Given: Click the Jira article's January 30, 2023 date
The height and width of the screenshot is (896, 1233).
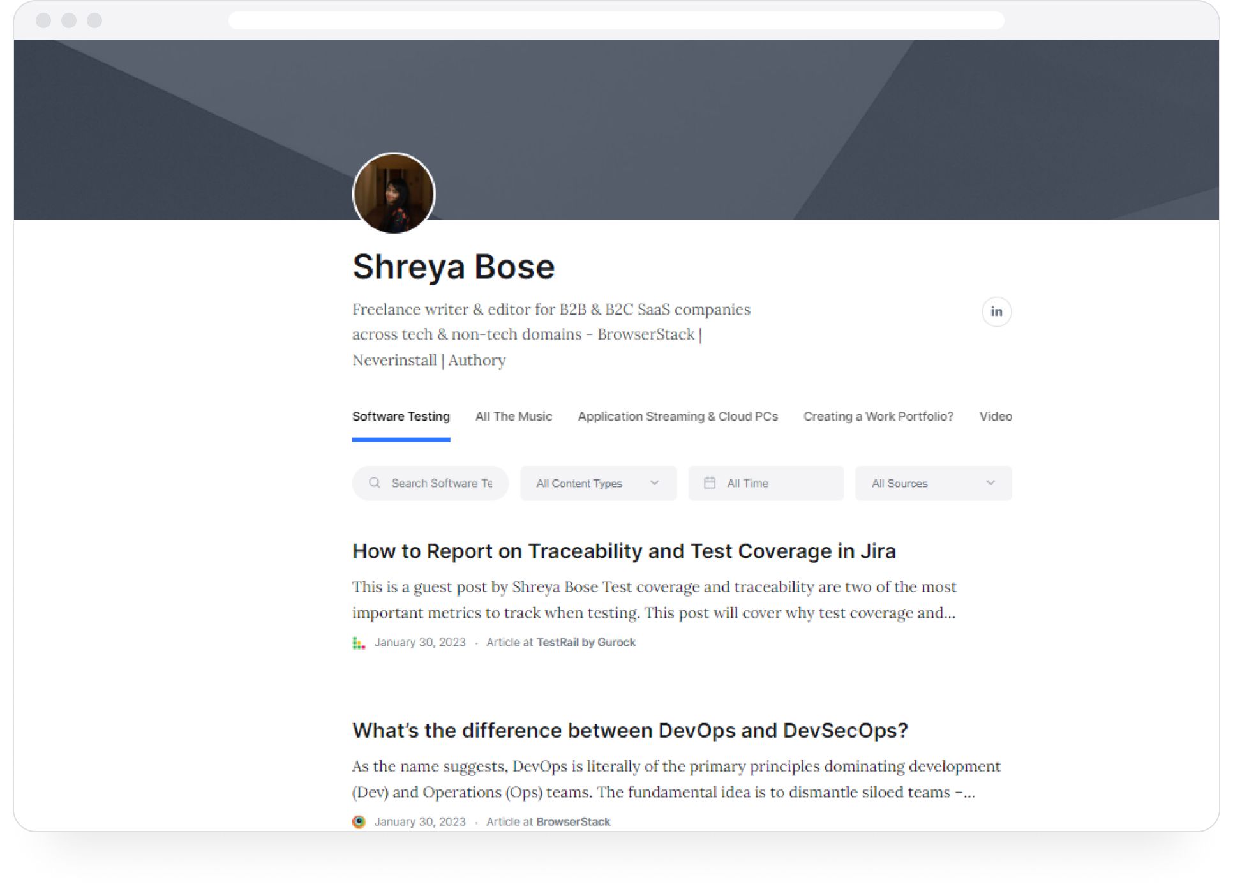Looking at the screenshot, I should 420,643.
